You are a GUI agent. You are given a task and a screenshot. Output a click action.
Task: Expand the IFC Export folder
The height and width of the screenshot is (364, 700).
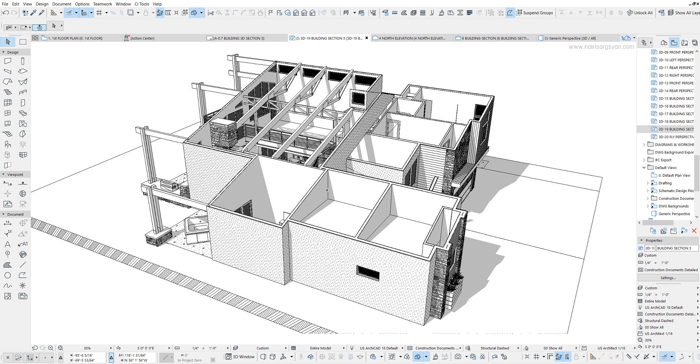point(644,160)
